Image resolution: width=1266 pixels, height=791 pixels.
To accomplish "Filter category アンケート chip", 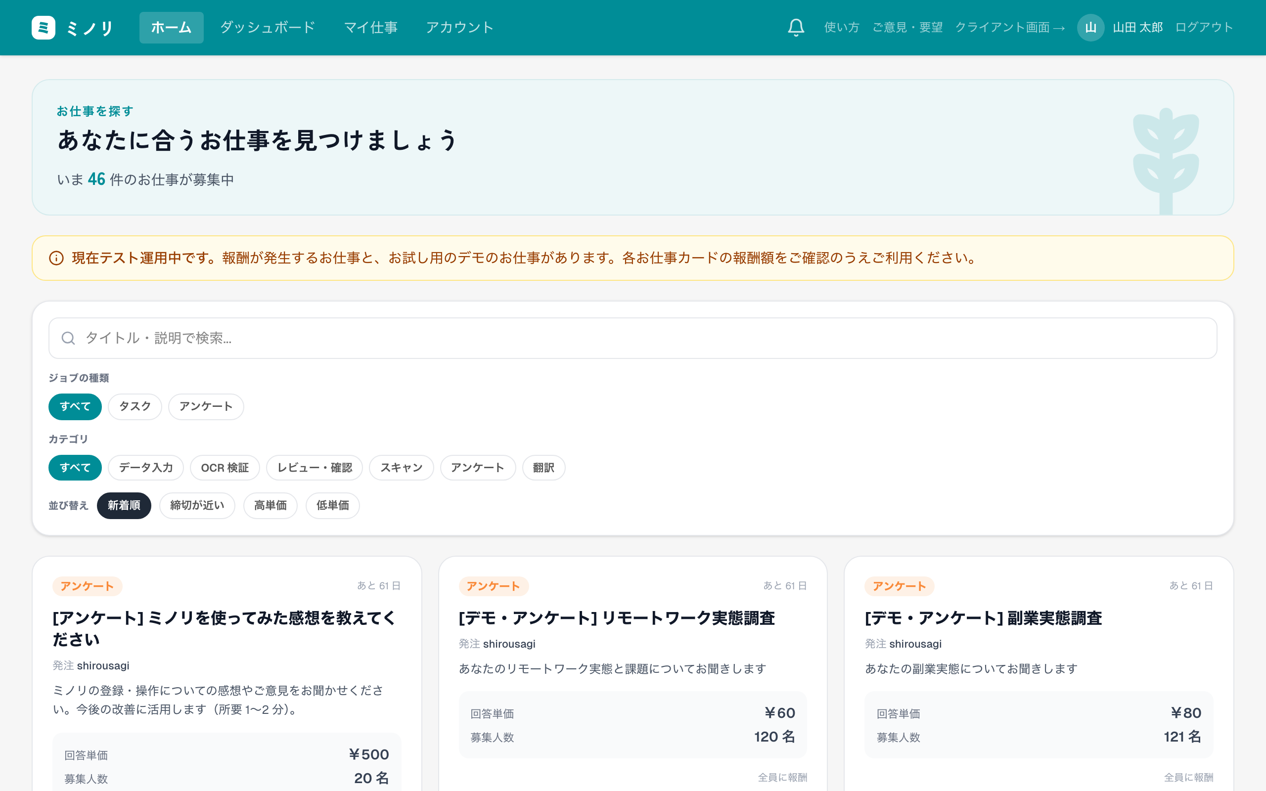I will point(478,468).
